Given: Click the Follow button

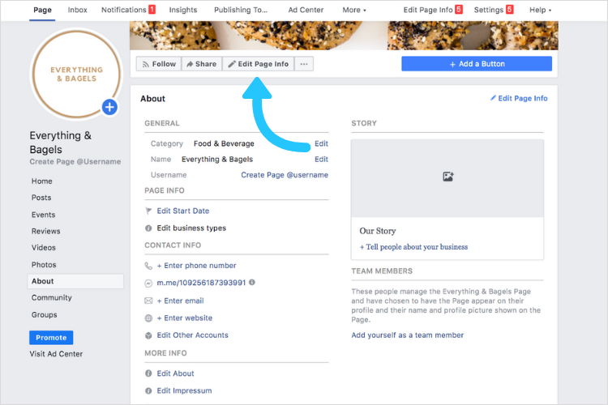Looking at the screenshot, I should (159, 64).
